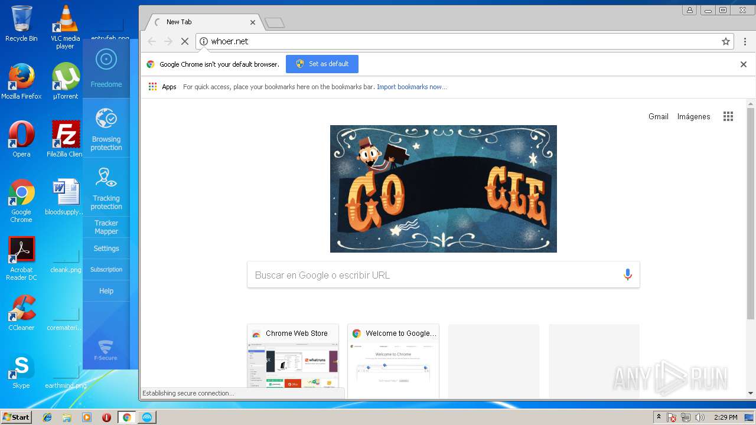Open Google Chrome desktop shortcut

click(x=21, y=201)
